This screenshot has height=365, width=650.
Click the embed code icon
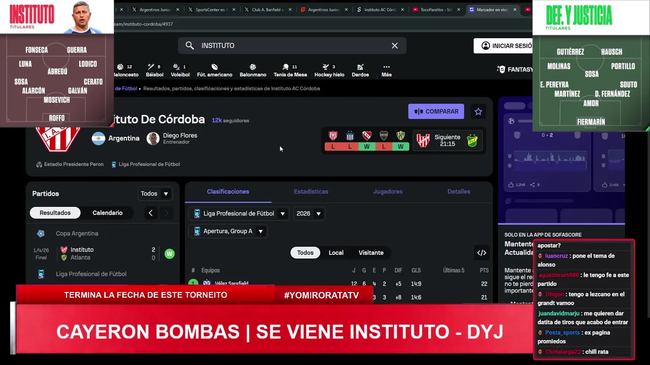tap(481, 253)
